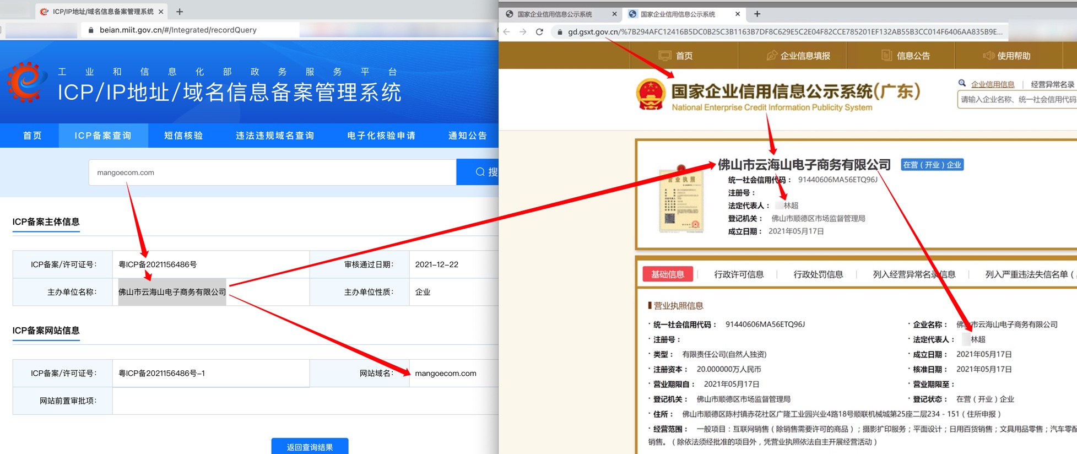Open 信息公告 in credit system bar

coord(905,56)
